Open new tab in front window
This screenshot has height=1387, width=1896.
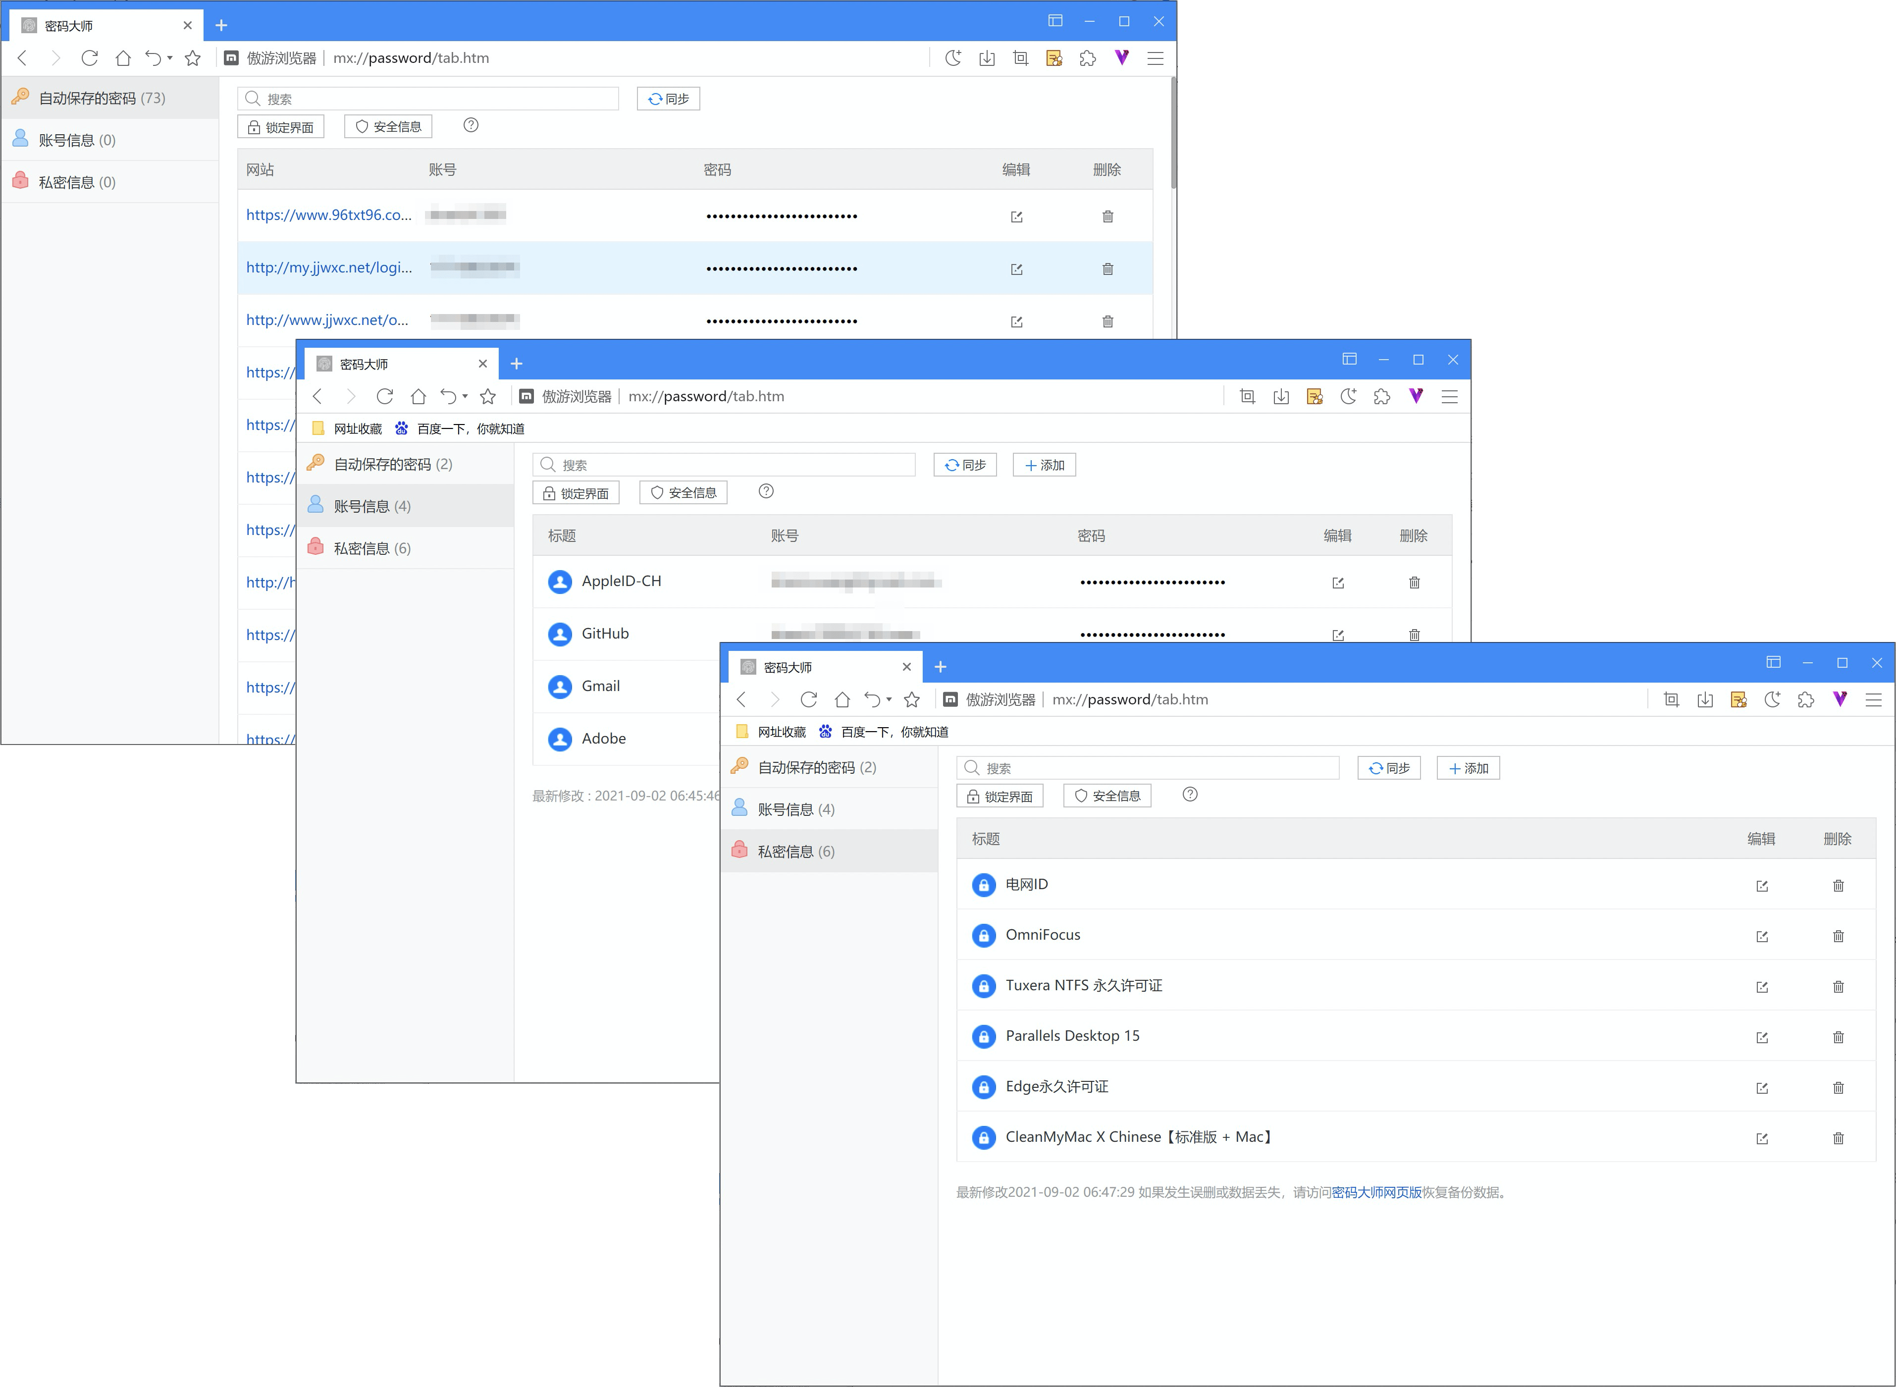click(940, 667)
